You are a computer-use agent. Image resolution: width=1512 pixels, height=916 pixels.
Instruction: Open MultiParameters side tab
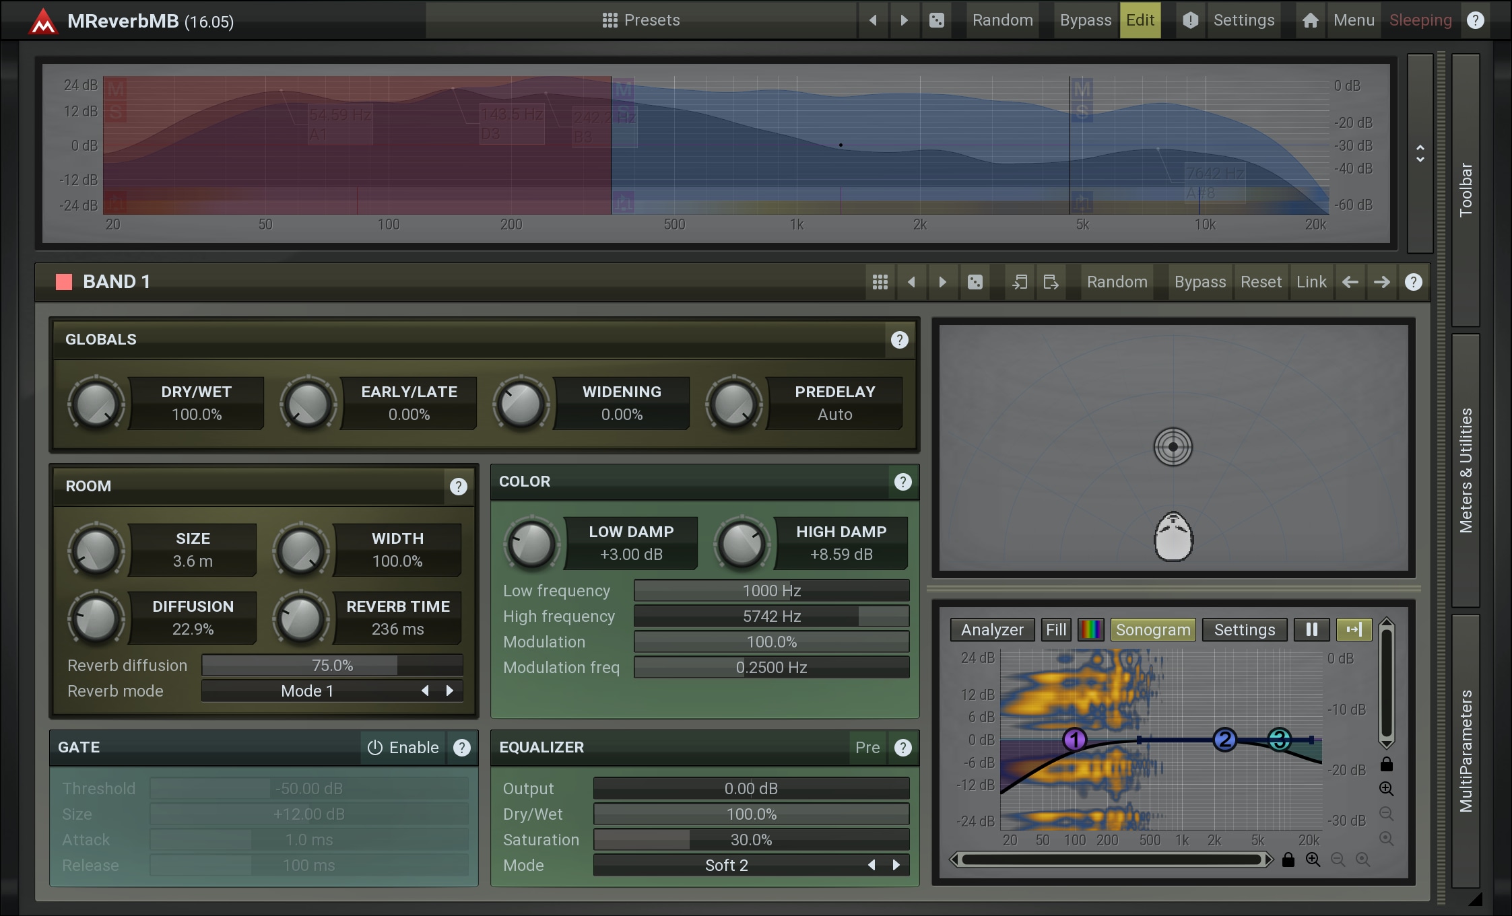[1465, 750]
